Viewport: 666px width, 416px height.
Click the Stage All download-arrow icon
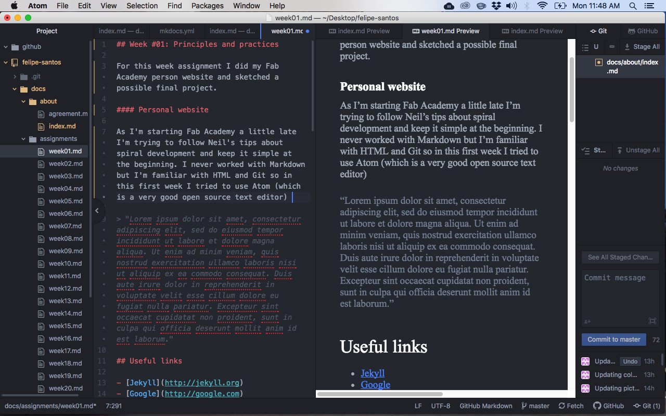pyautogui.click(x=627, y=47)
